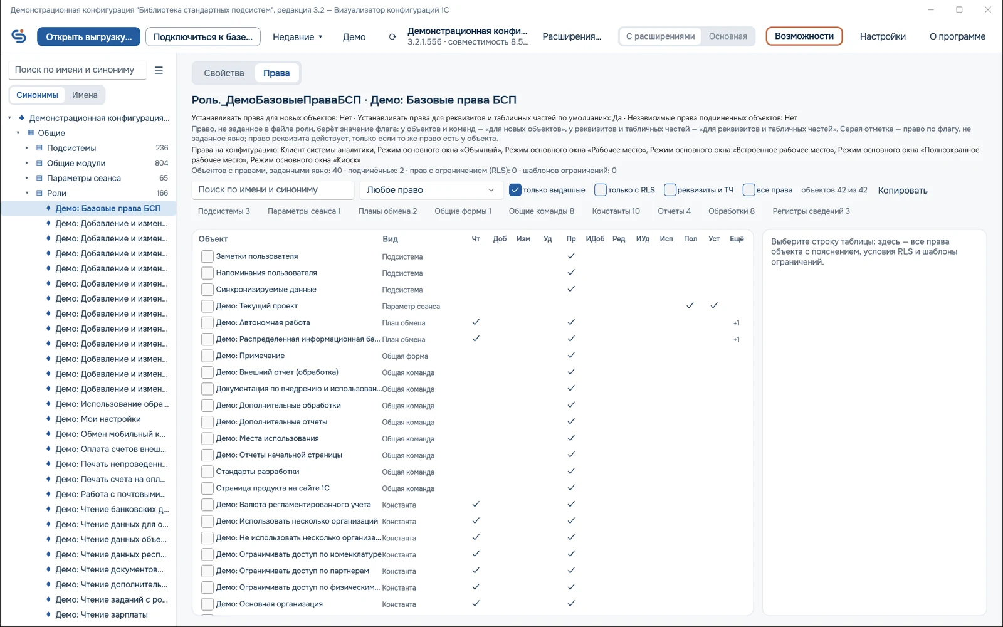Click the Общие модули tree icon
The width and height of the screenshot is (1003, 627).
pyautogui.click(x=39, y=163)
